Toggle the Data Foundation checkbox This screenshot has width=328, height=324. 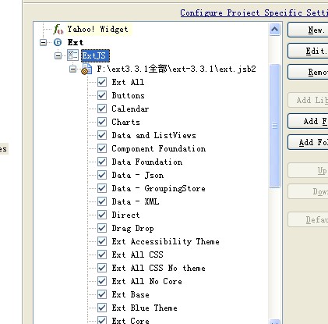pos(102,162)
